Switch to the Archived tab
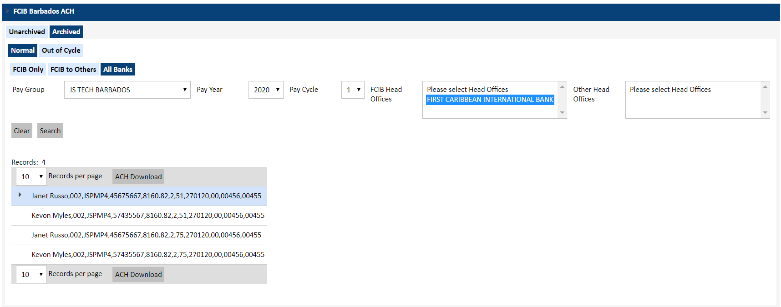 tap(66, 31)
